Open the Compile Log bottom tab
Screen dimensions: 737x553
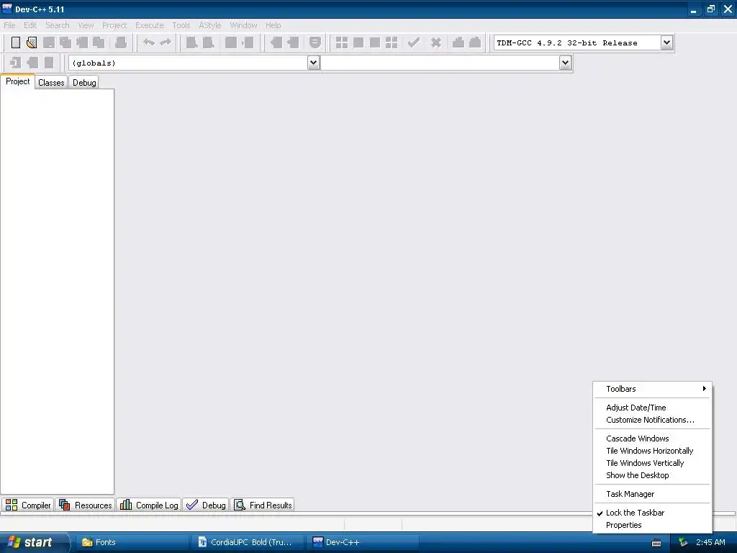pos(149,505)
